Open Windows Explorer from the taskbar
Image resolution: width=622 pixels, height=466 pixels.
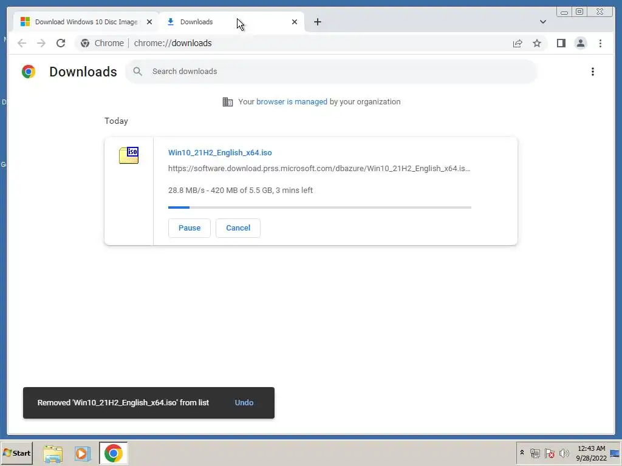click(53, 453)
